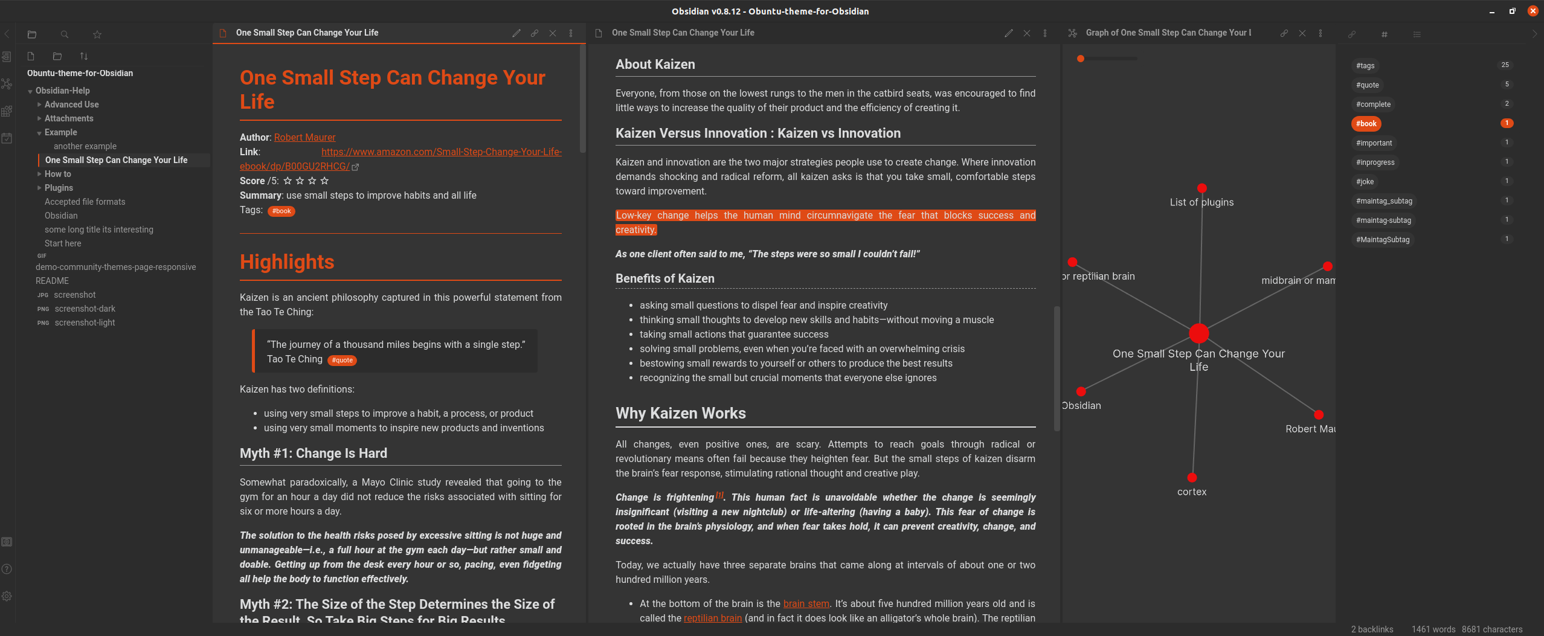
Task: Select the highlighted #book tag
Action: pyautogui.click(x=1366, y=123)
